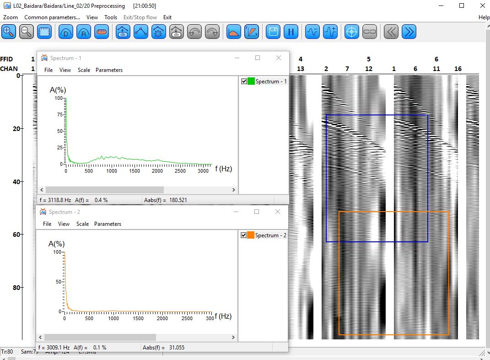Click the gear with nodes settings icon
Viewport: 490px width, 360px height.
click(x=158, y=32)
